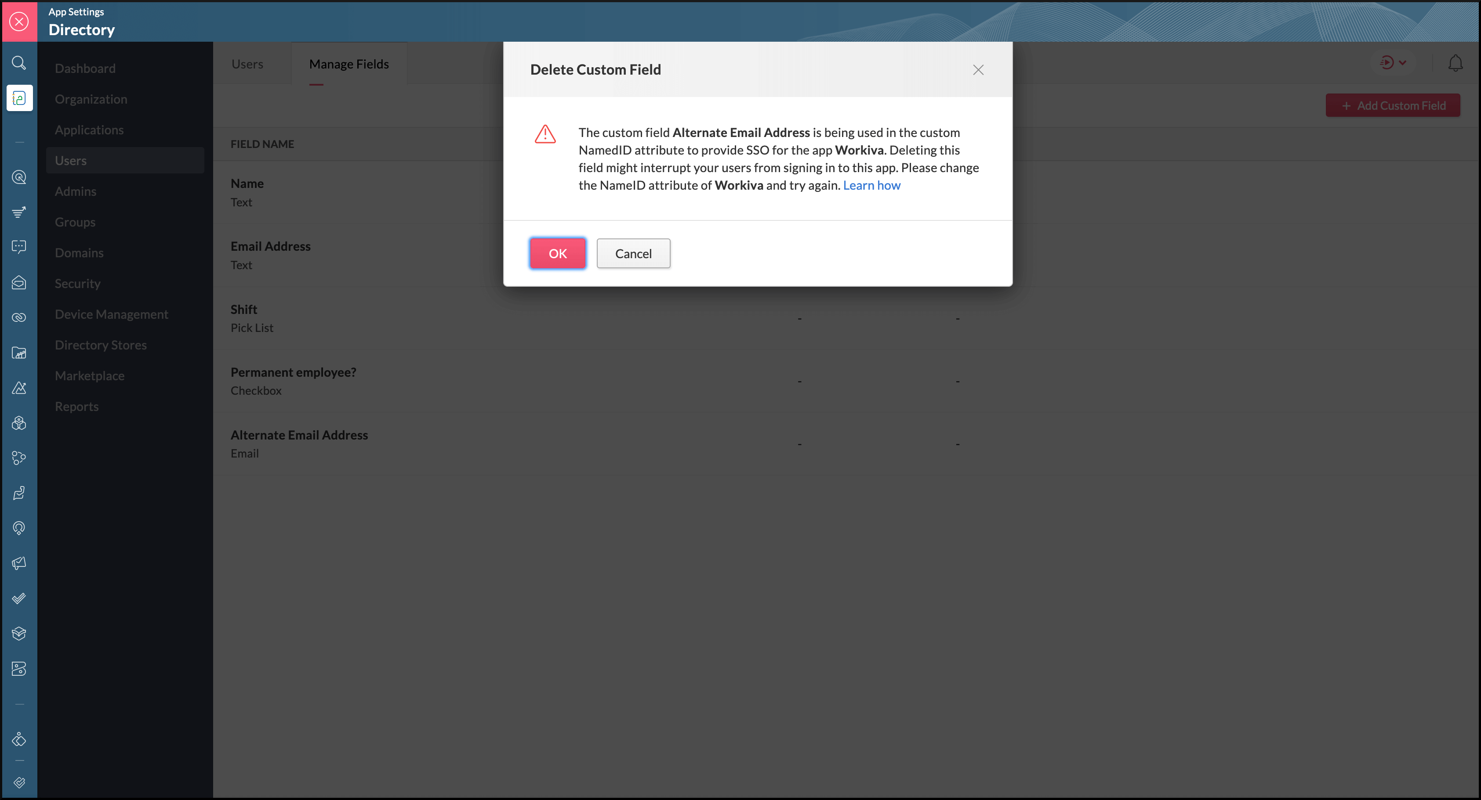1481x800 pixels.
Task: Open Admins in the sidebar
Action: [x=75, y=191]
